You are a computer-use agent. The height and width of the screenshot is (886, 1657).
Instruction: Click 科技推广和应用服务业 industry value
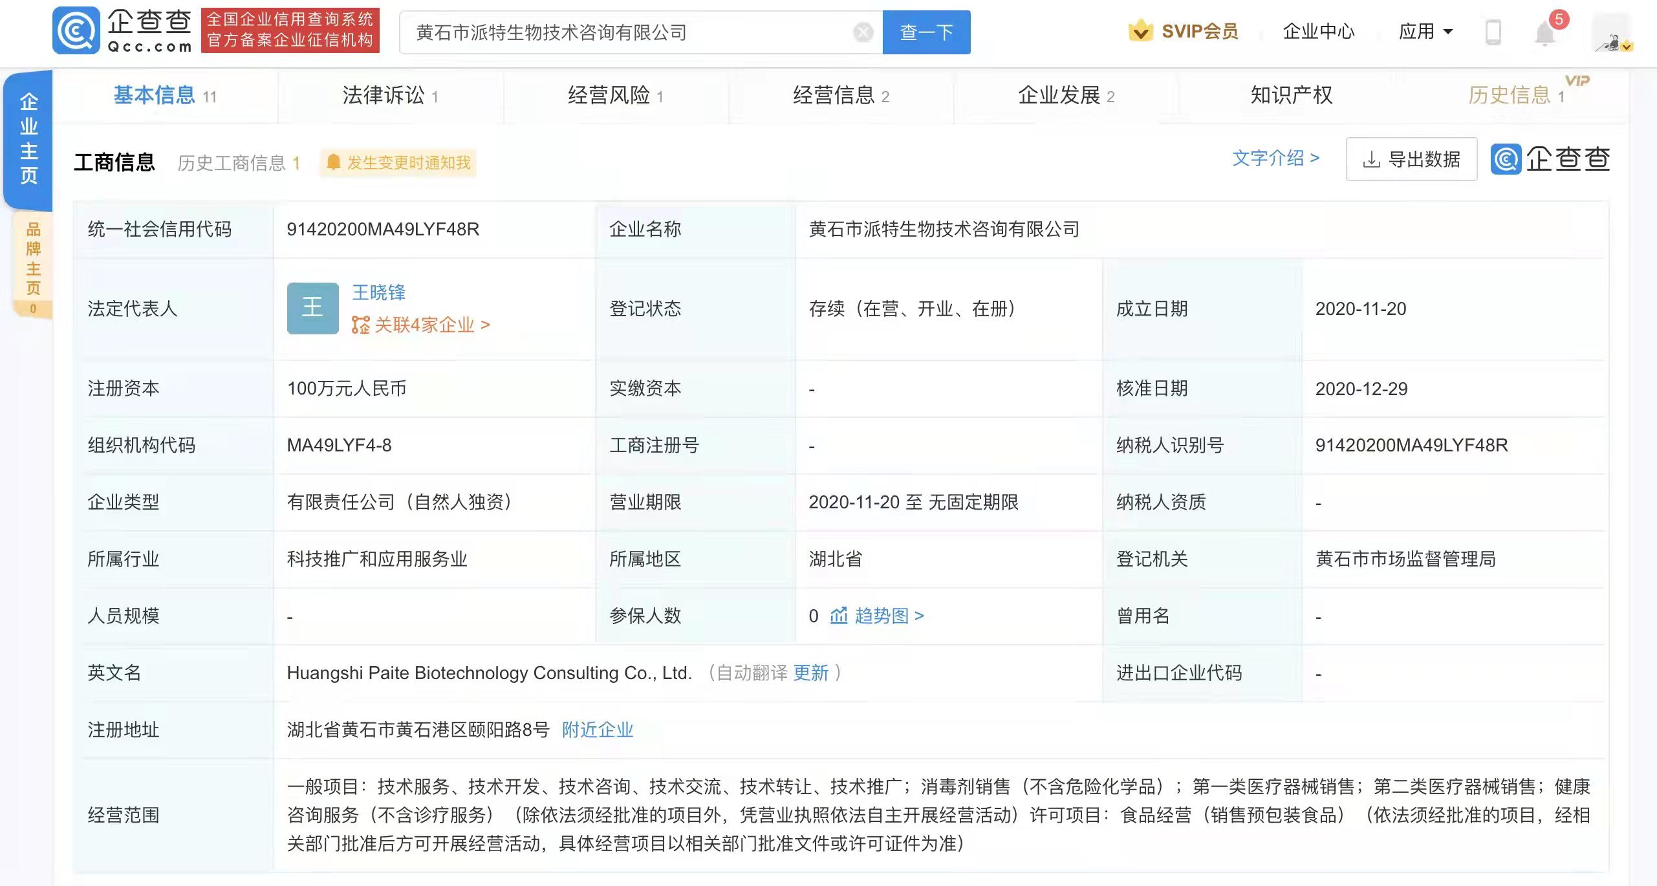[x=377, y=559]
